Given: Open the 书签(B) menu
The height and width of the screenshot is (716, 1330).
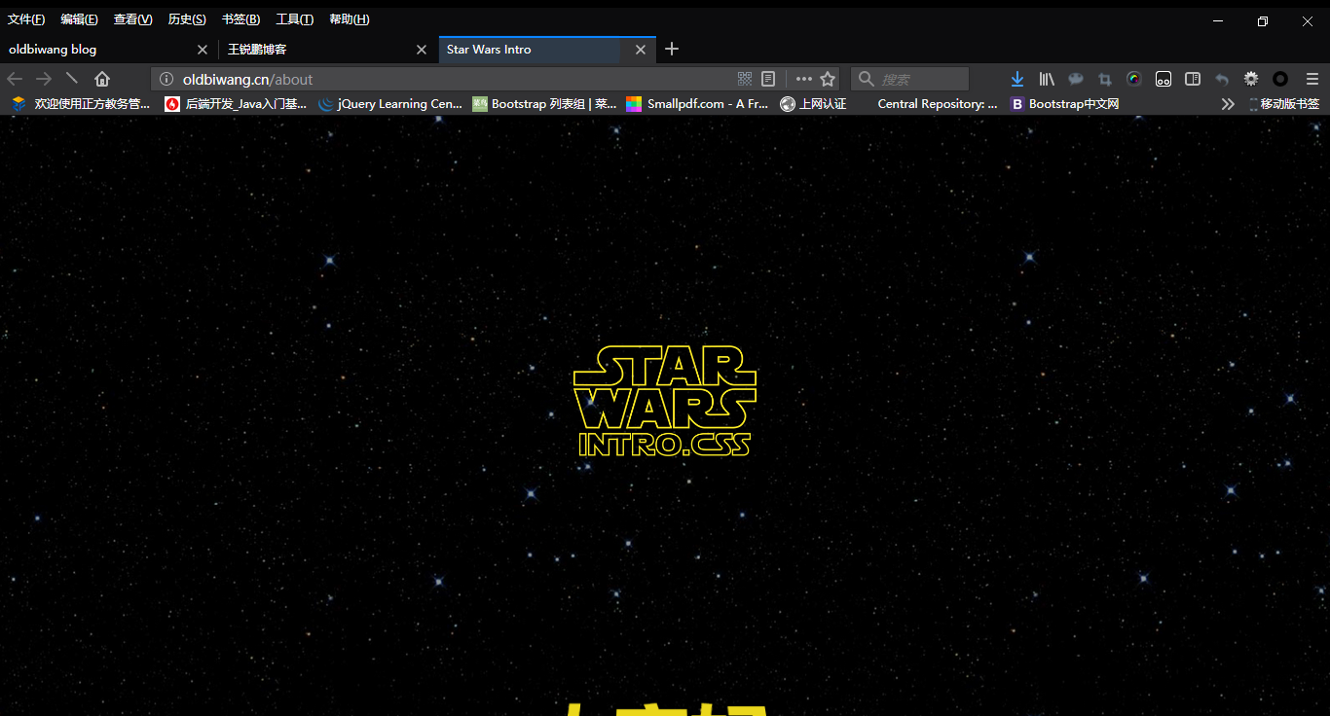Looking at the screenshot, I should (240, 19).
